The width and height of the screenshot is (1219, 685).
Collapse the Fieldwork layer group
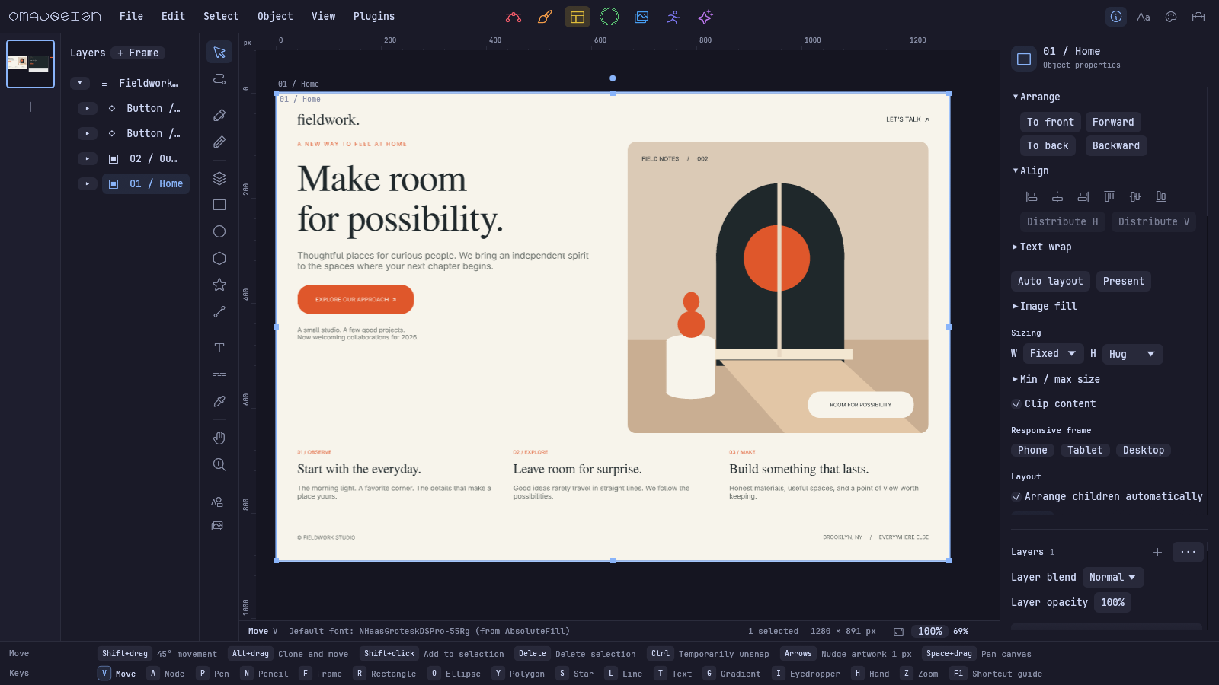point(80,83)
